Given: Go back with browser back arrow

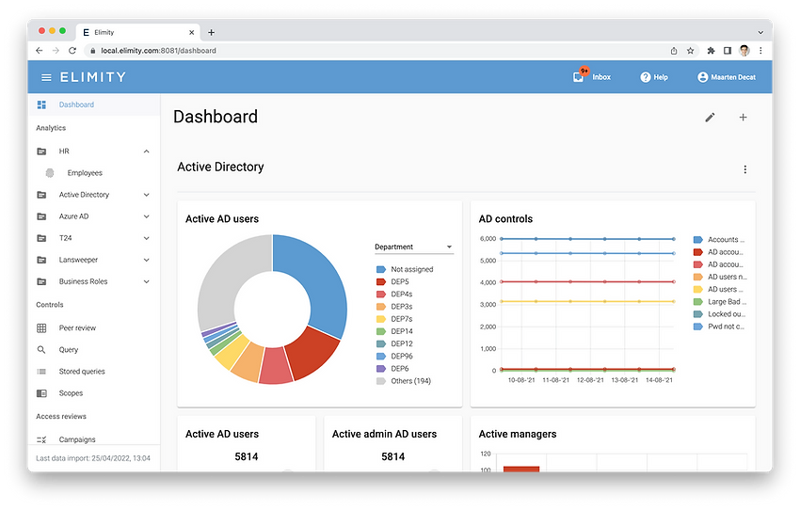Looking at the screenshot, I should [40, 51].
